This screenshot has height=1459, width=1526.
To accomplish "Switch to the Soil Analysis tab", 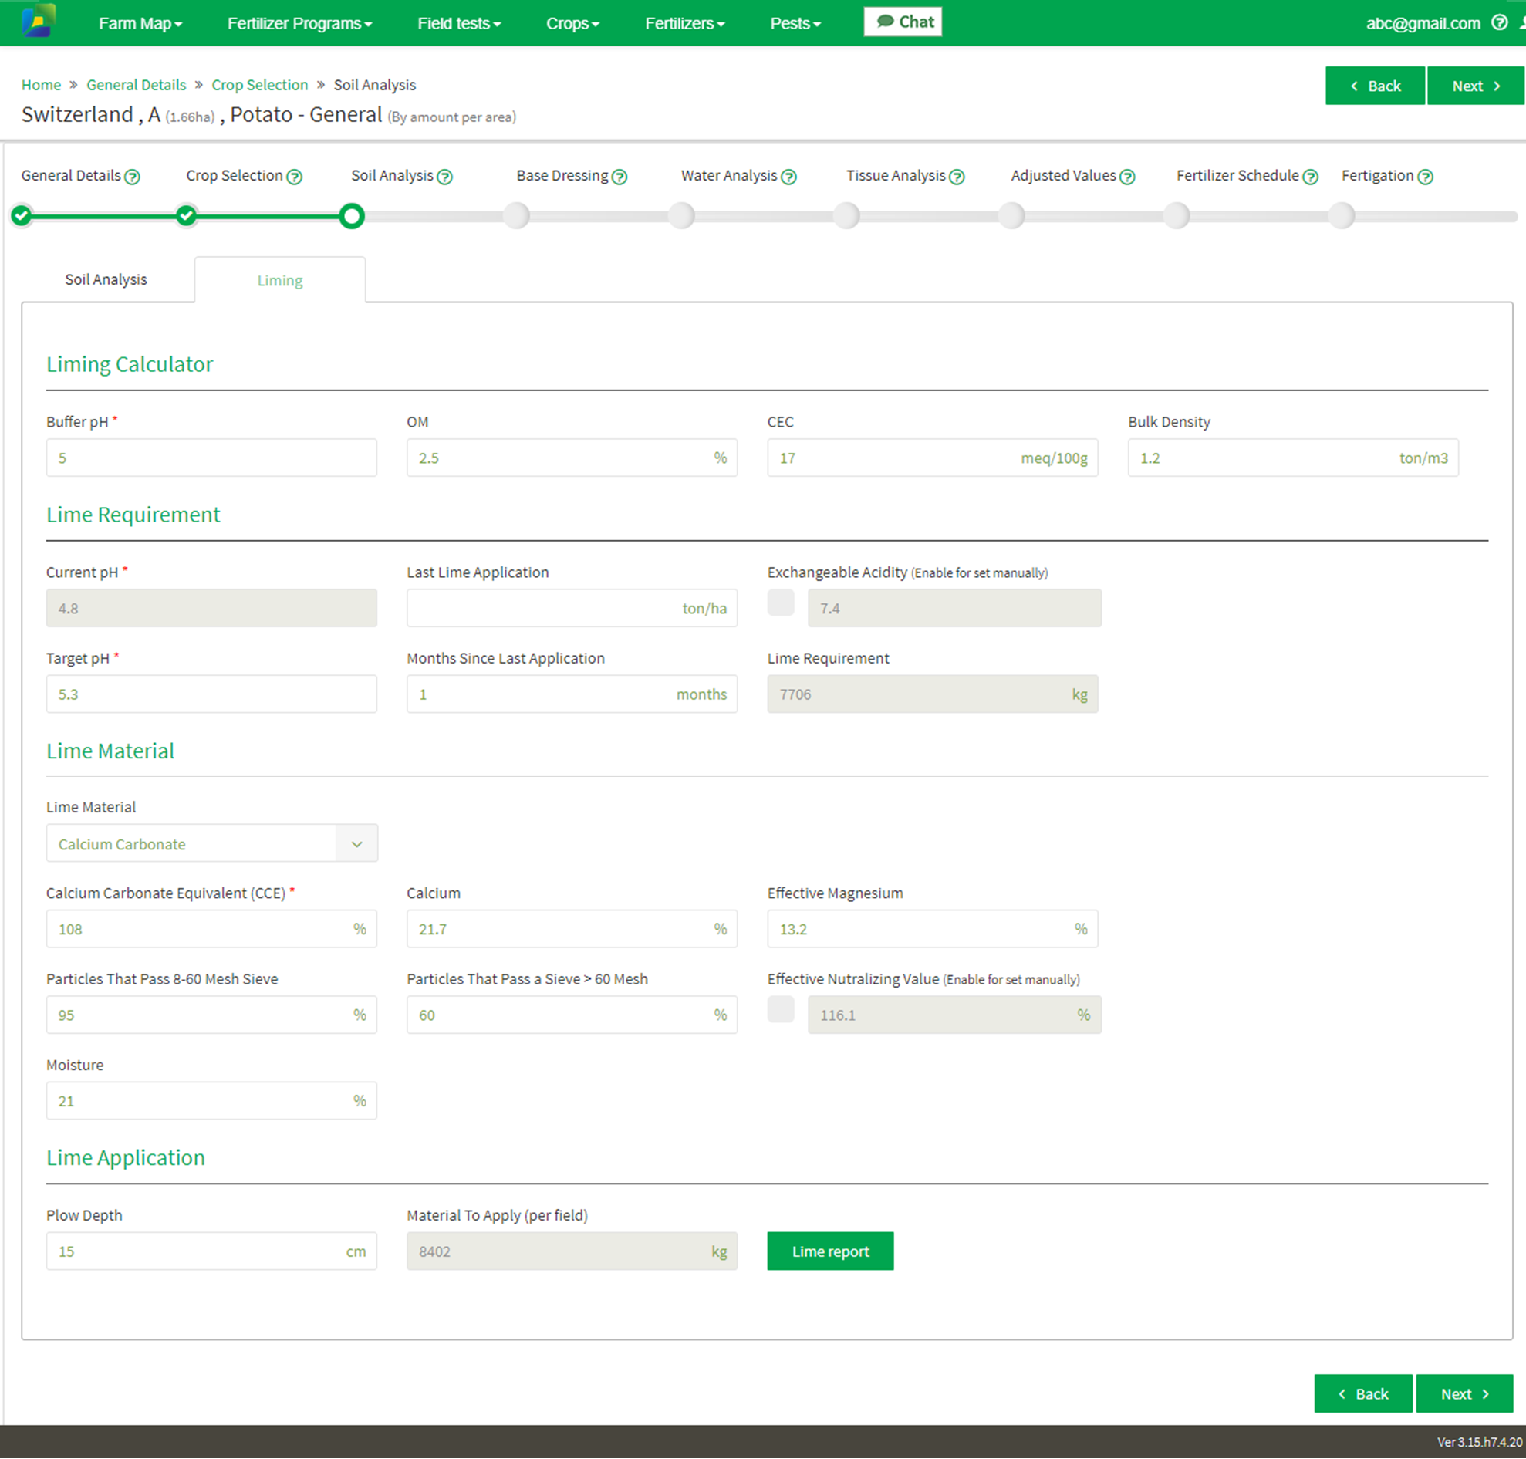I will click(x=106, y=279).
